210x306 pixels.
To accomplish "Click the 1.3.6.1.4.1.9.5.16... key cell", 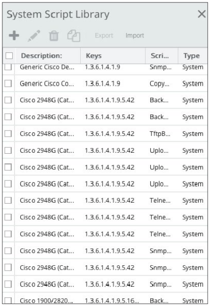I will tap(112, 301).
